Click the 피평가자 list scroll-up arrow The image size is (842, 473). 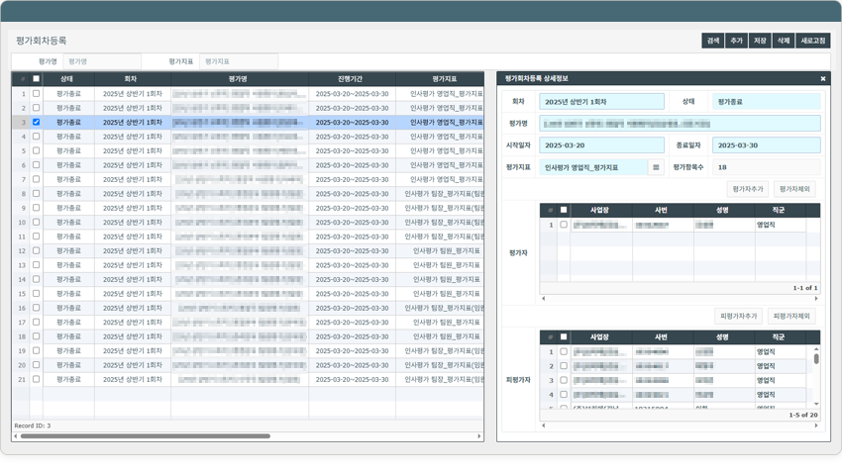tap(816, 349)
